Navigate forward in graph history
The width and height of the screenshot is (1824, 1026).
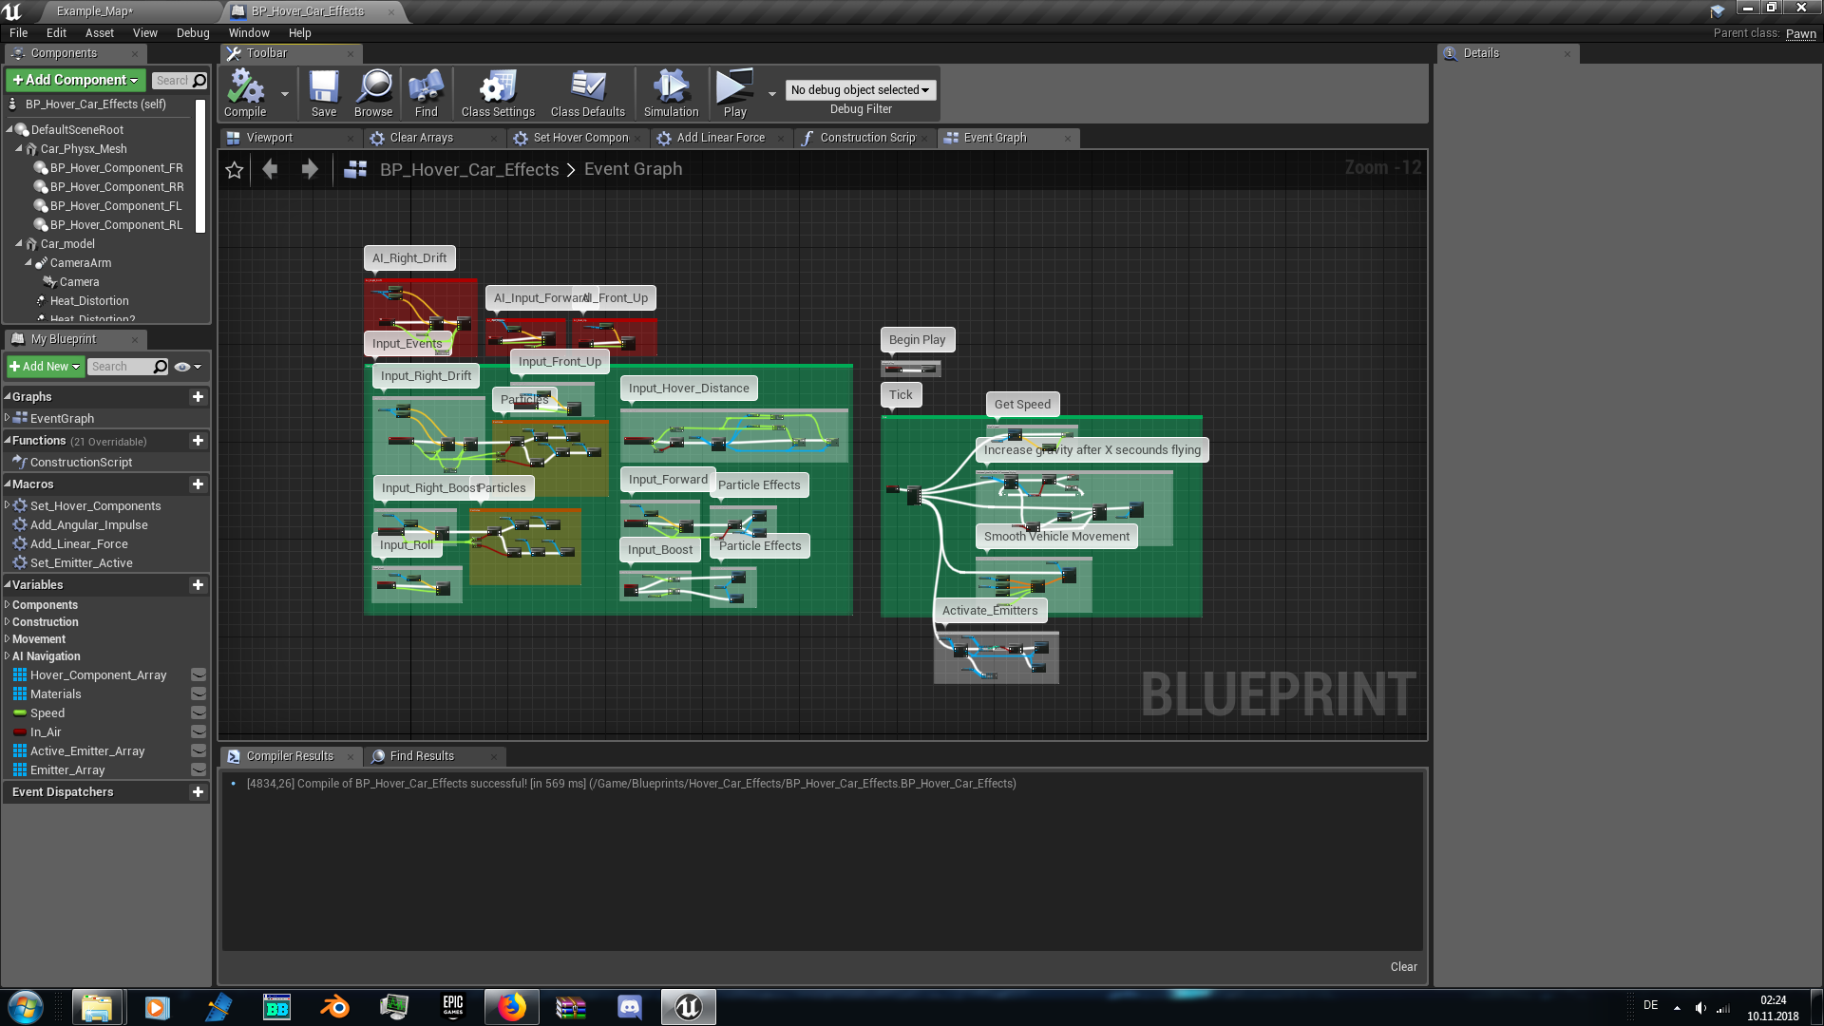pos(310,169)
